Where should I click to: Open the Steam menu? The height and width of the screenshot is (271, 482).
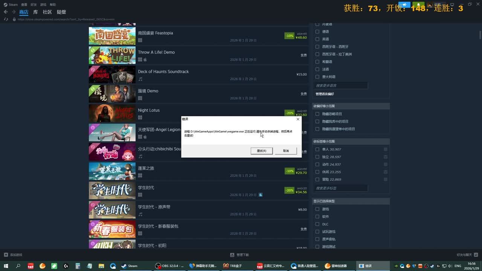coord(13,5)
